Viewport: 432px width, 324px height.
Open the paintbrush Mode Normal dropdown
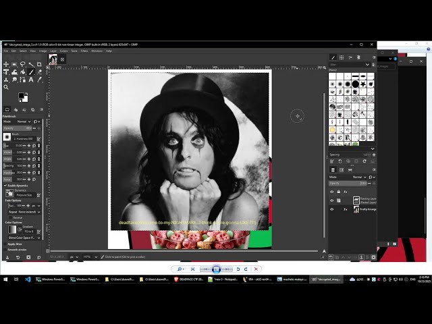pos(24,122)
